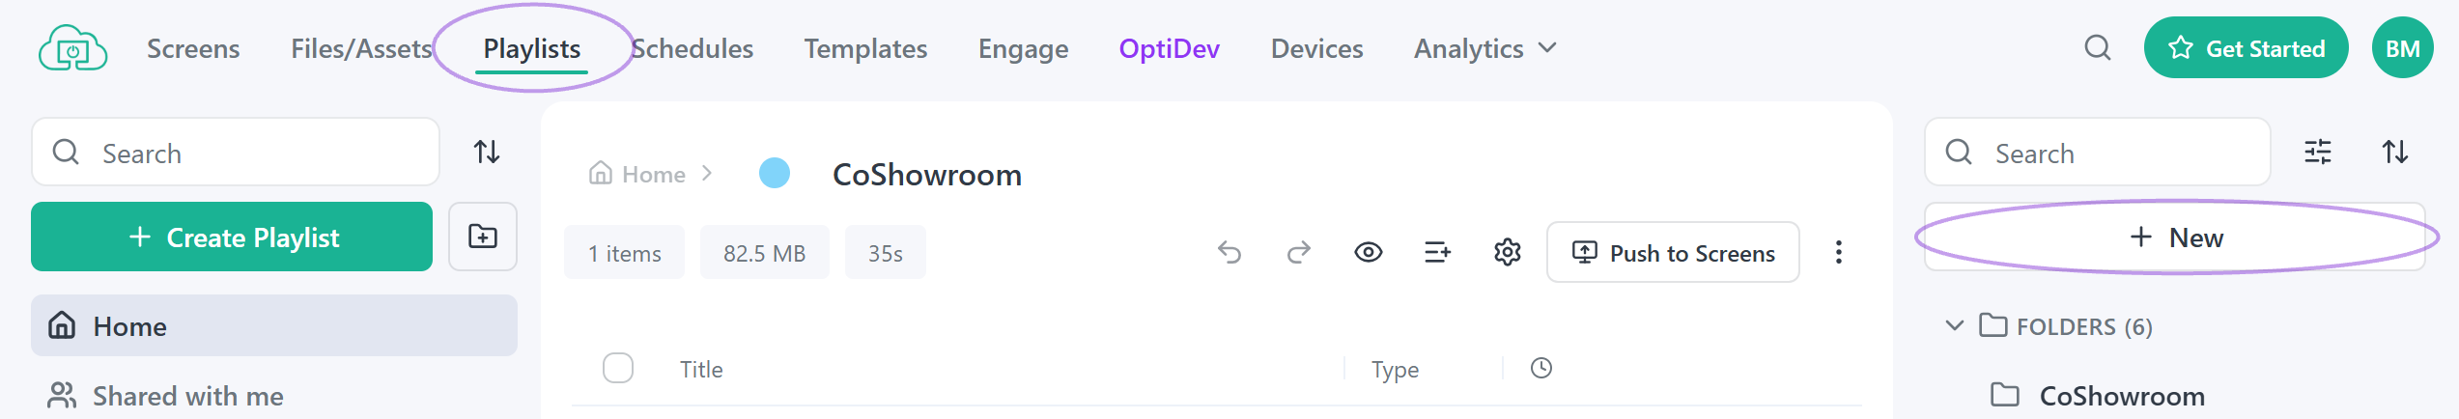Click sort arrows icon next to left search
This screenshot has height=419, width=2459.
487,152
